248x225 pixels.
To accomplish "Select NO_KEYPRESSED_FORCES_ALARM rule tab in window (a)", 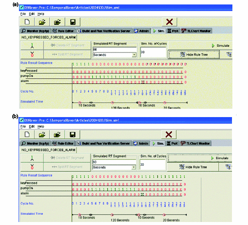I will coord(48,37).
